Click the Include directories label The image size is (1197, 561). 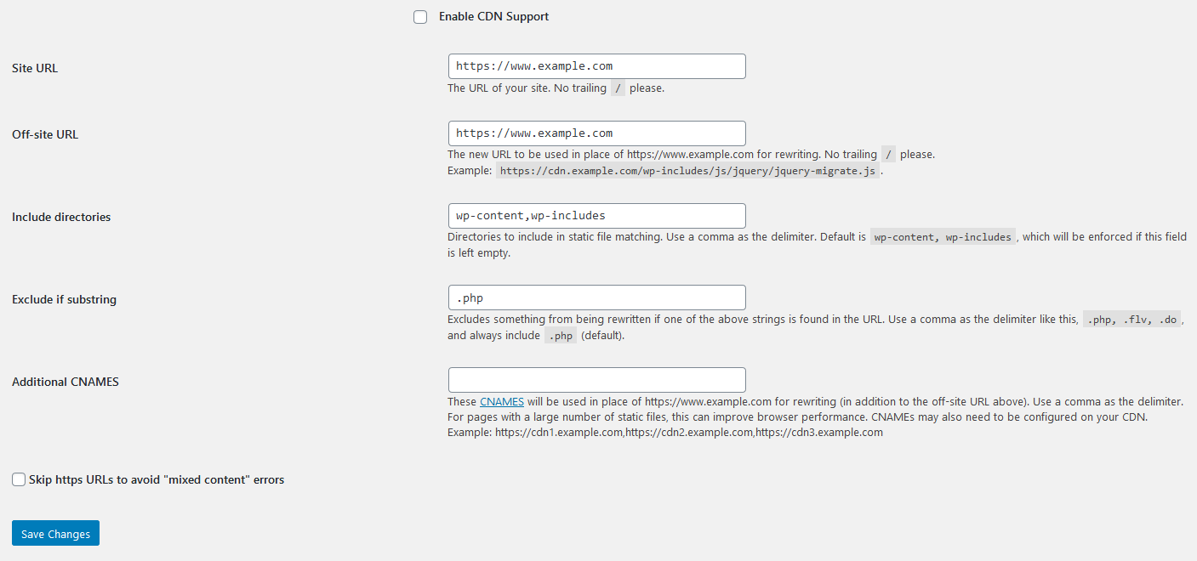[x=61, y=217]
